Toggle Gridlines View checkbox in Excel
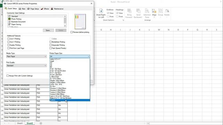223x125 pixels. point(108,13)
